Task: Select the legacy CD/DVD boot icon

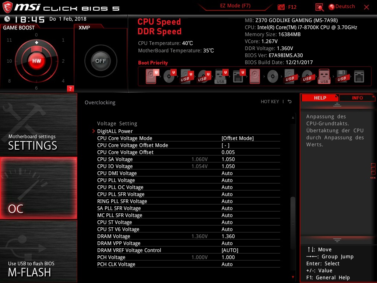Action: pyautogui.click(x=273, y=77)
